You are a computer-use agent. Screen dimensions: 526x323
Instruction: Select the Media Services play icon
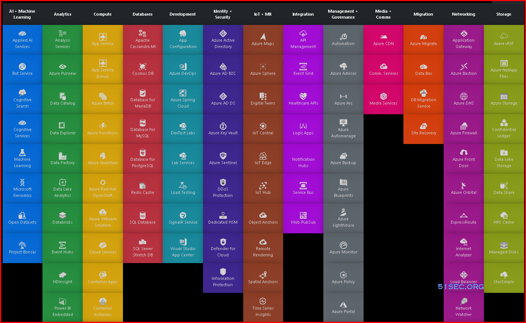pos(383,96)
